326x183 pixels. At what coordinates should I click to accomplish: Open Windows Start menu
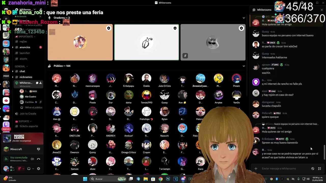click(x=85, y=179)
